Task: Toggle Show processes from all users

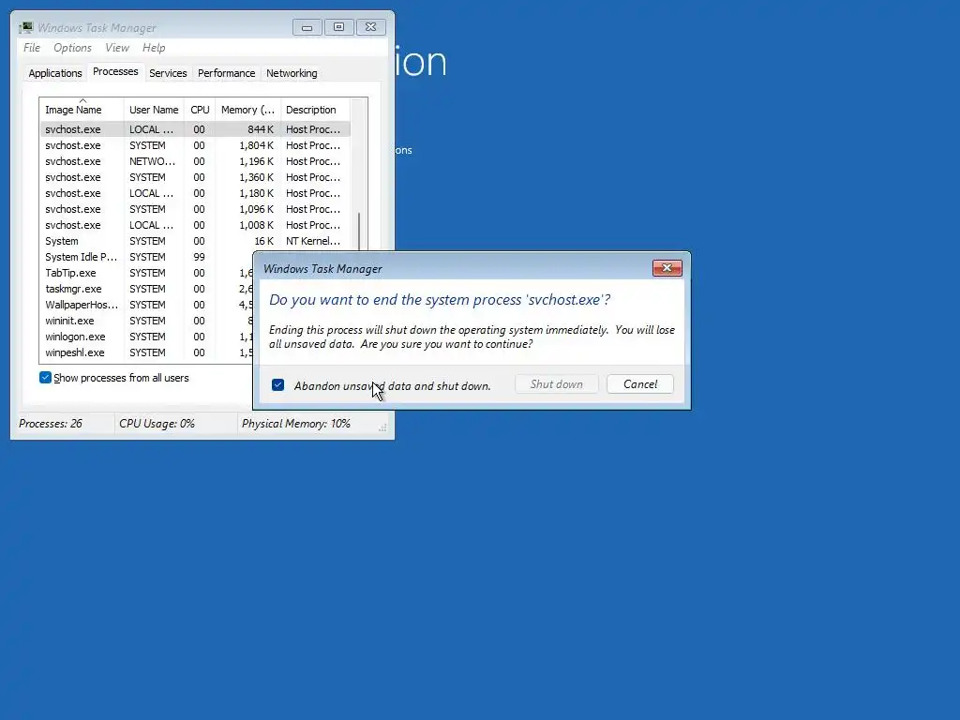Action: point(45,378)
